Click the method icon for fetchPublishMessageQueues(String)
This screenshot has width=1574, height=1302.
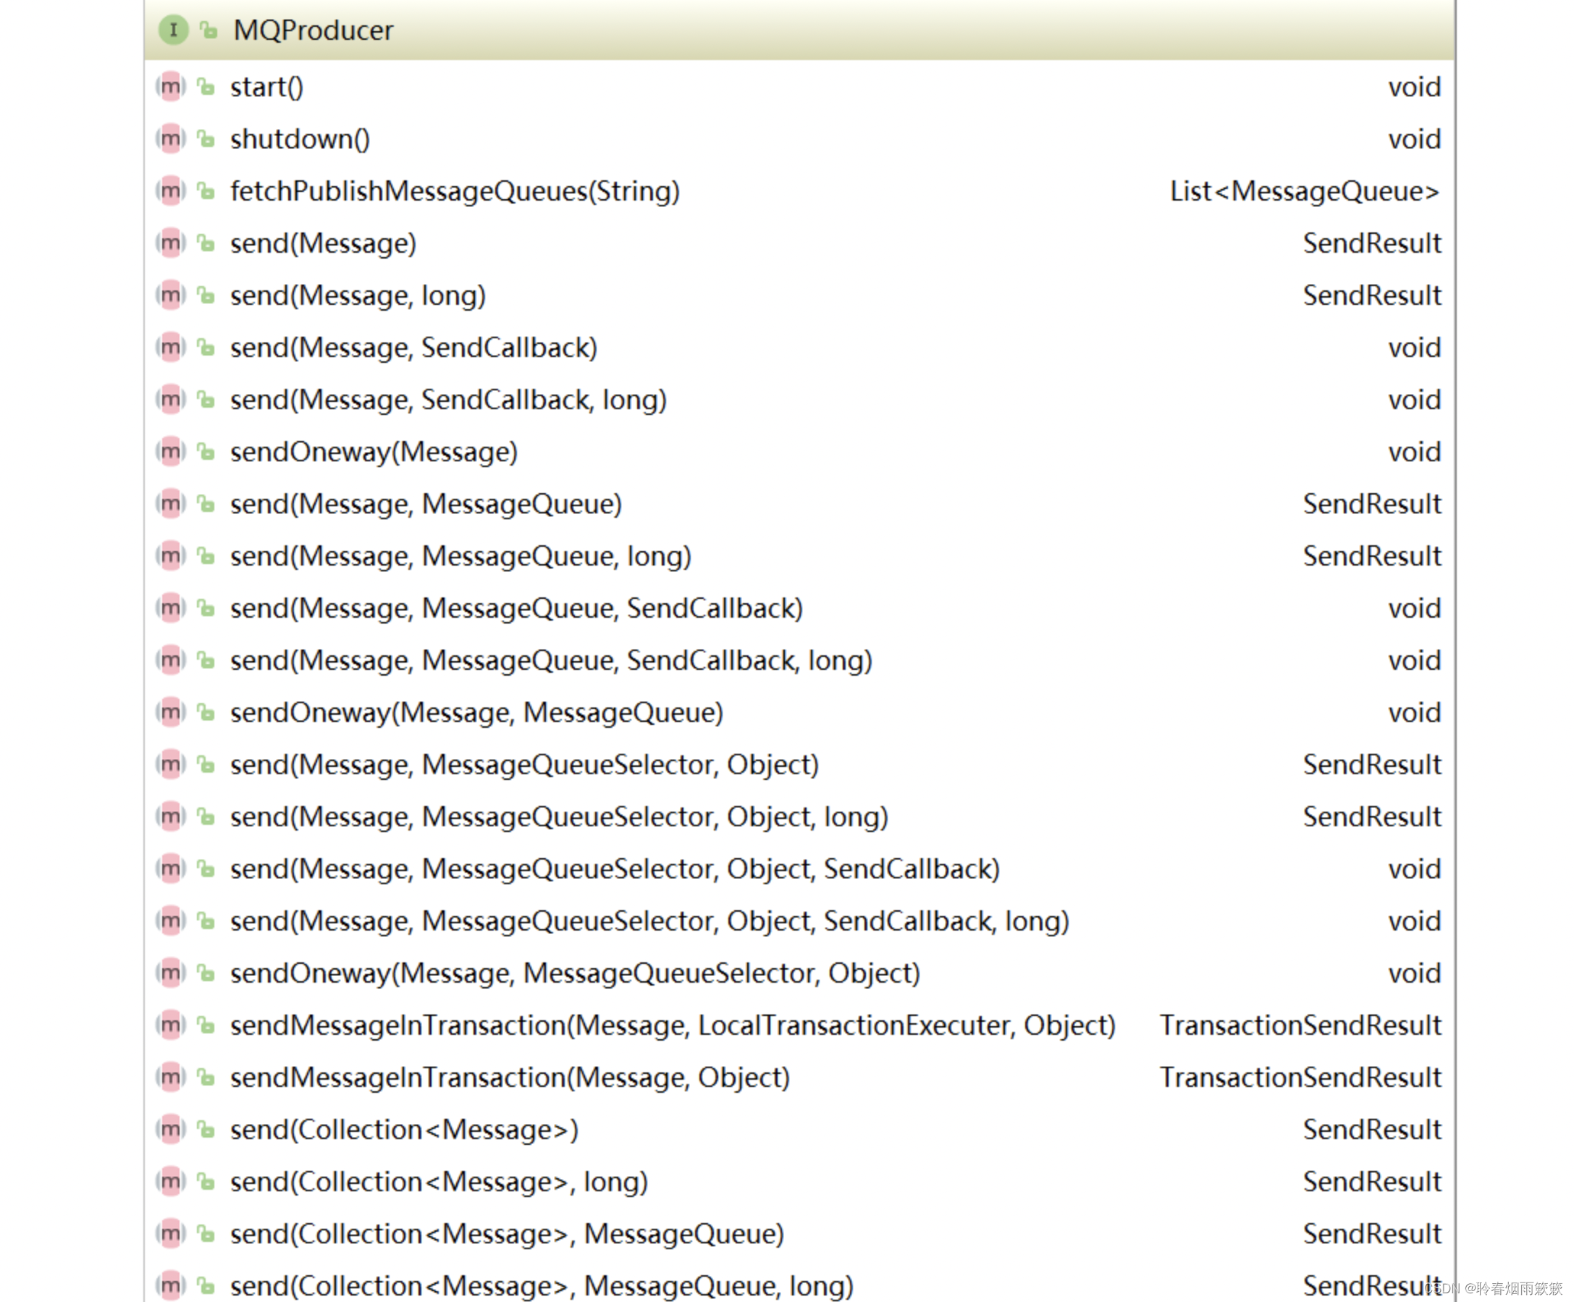click(171, 191)
